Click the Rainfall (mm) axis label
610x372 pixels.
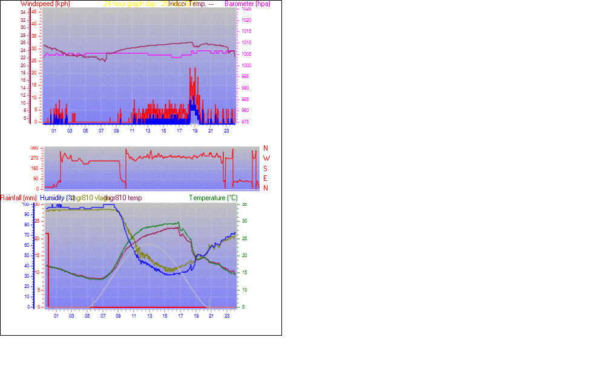(x=19, y=198)
